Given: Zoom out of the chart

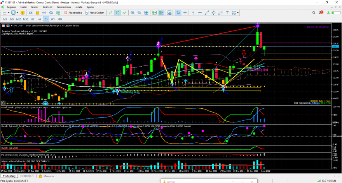Looking at the screenshot, I should tap(139, 12).
